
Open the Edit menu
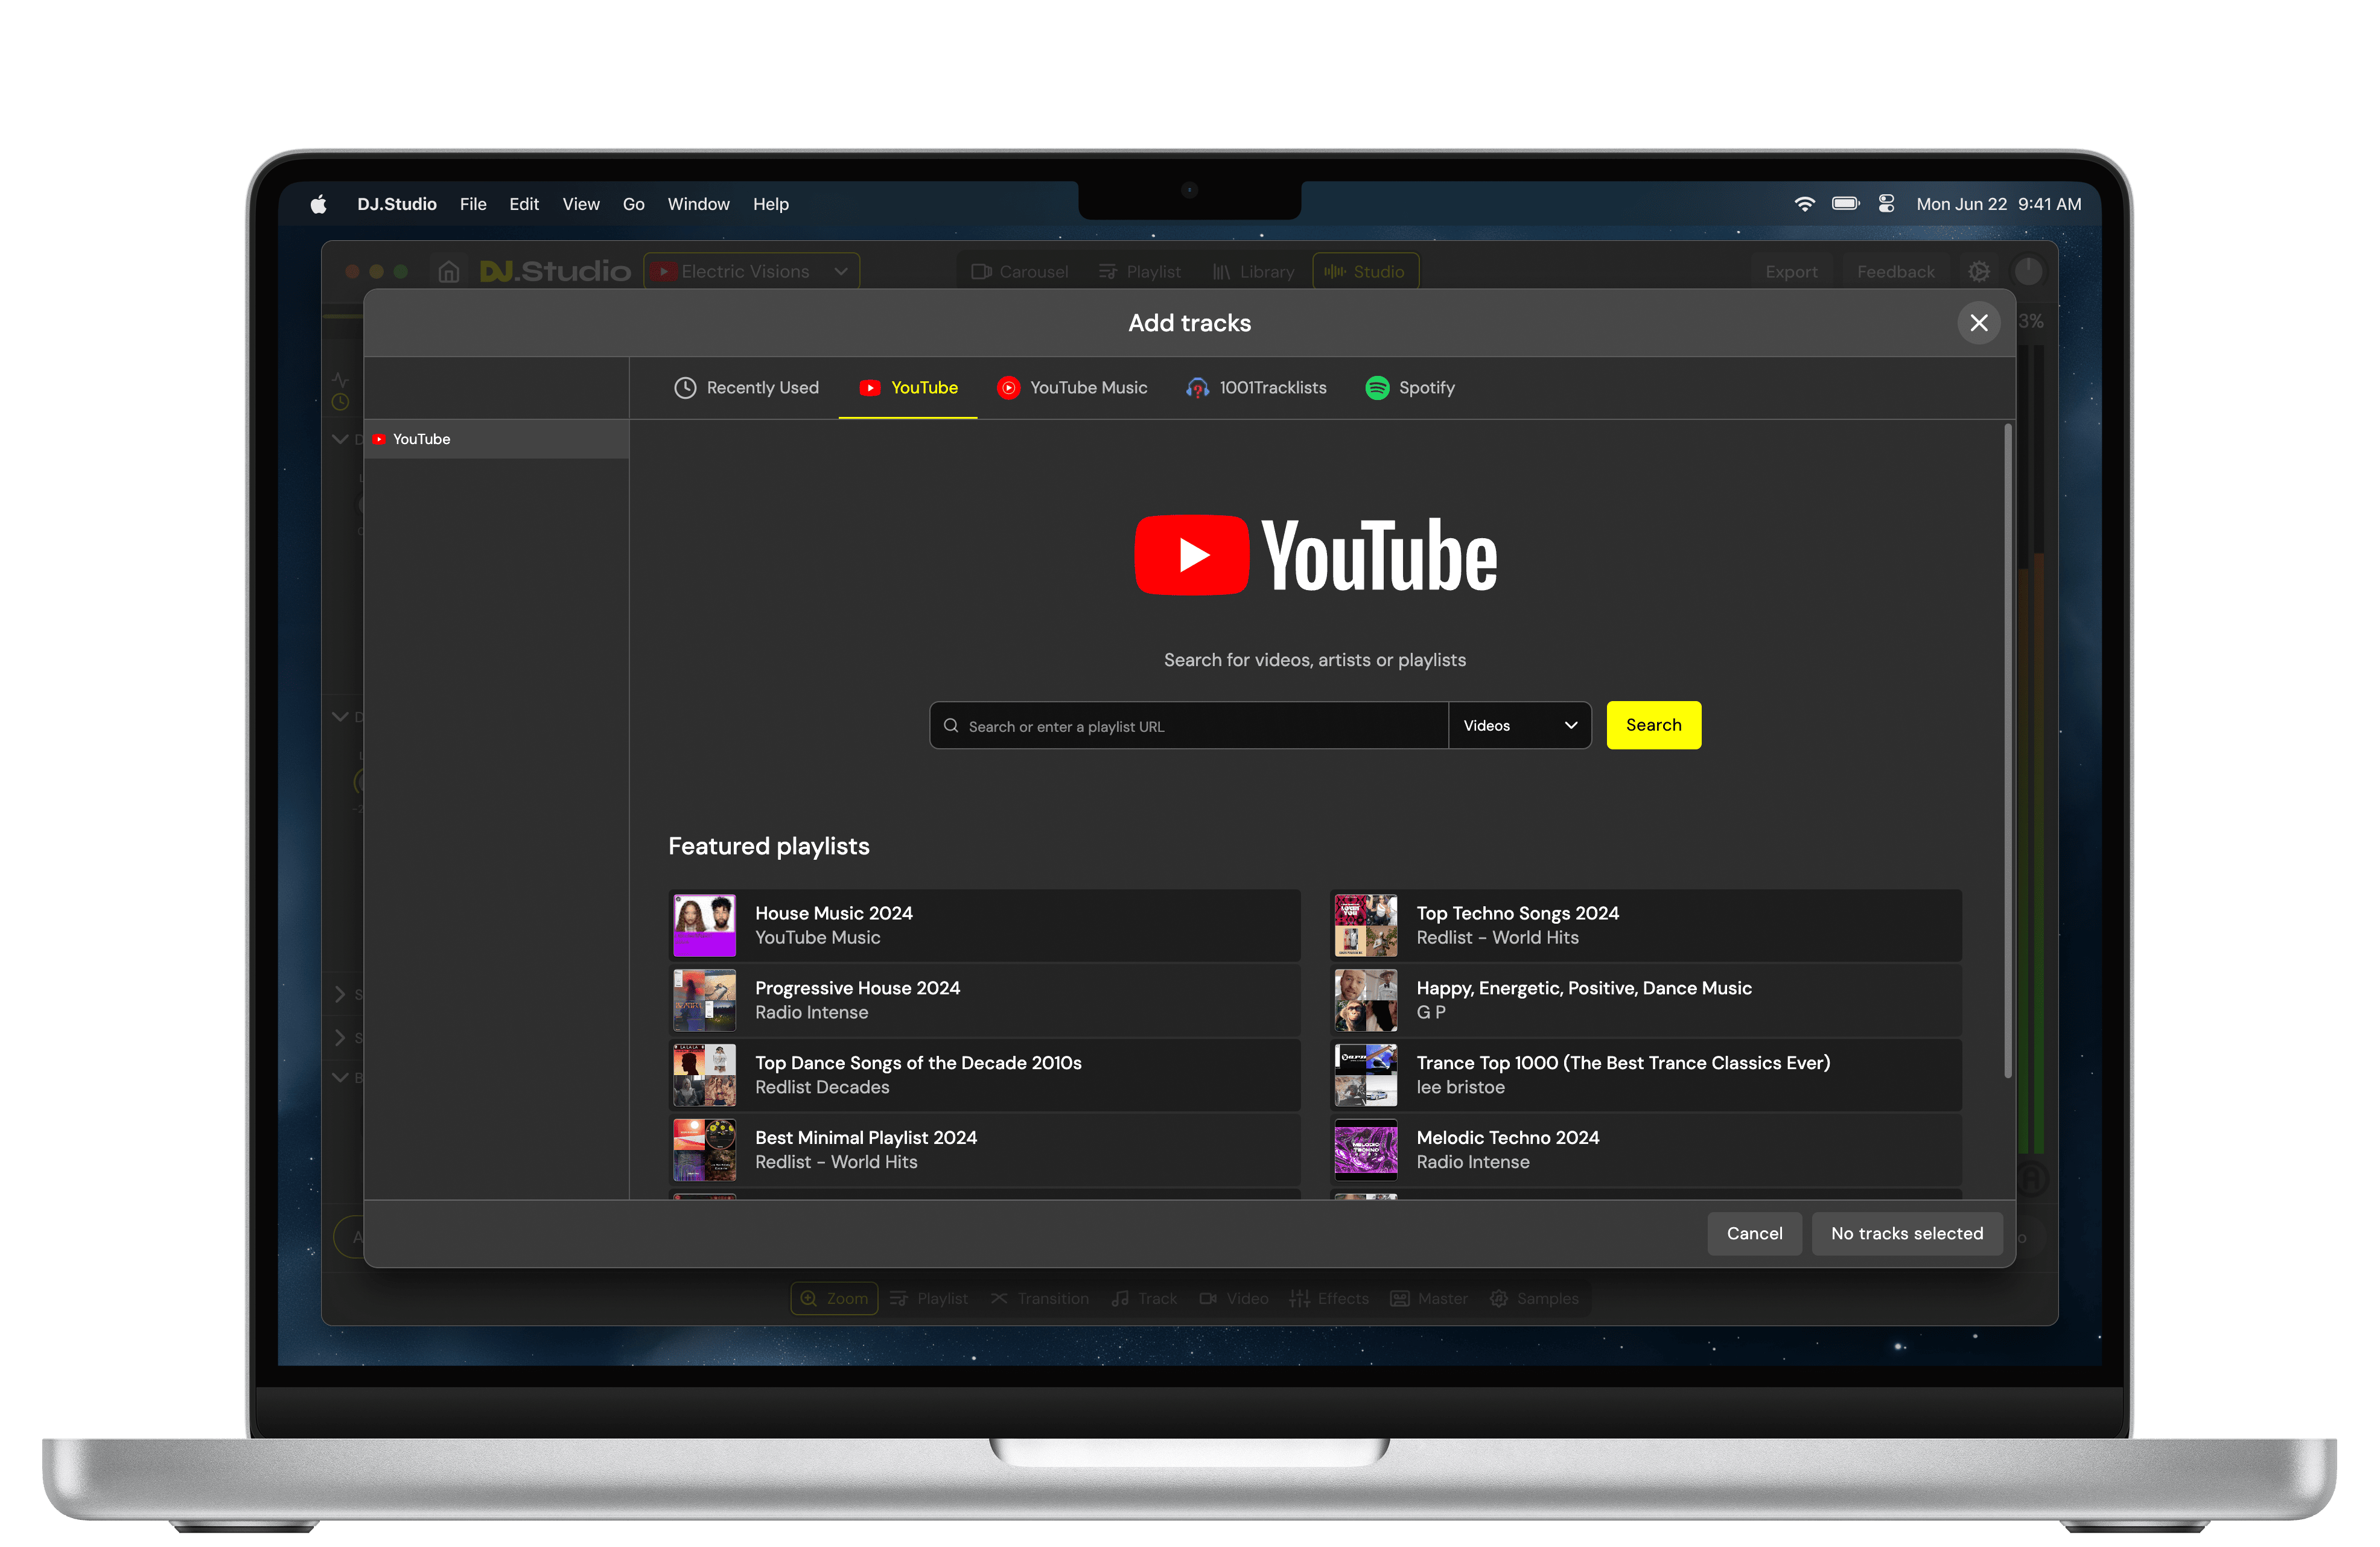pos(524,204)
